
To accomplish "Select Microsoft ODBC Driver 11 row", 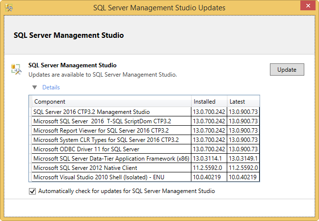I will (86, 149).
